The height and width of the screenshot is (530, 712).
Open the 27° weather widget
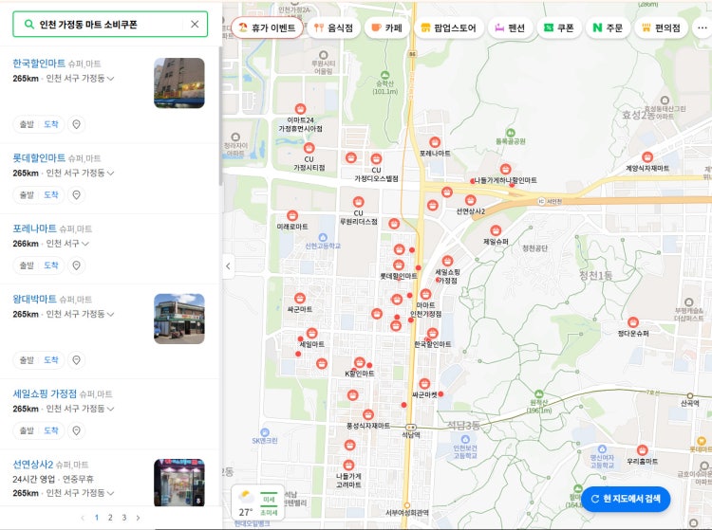pos(257,503)
